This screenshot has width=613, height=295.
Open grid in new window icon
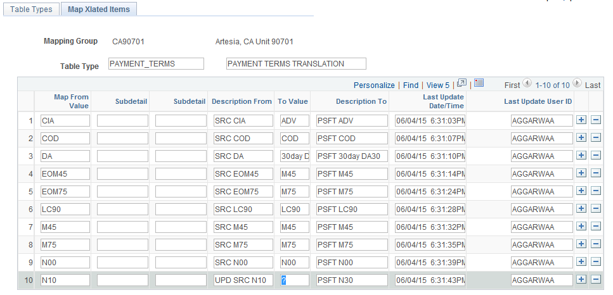(461, 84)
